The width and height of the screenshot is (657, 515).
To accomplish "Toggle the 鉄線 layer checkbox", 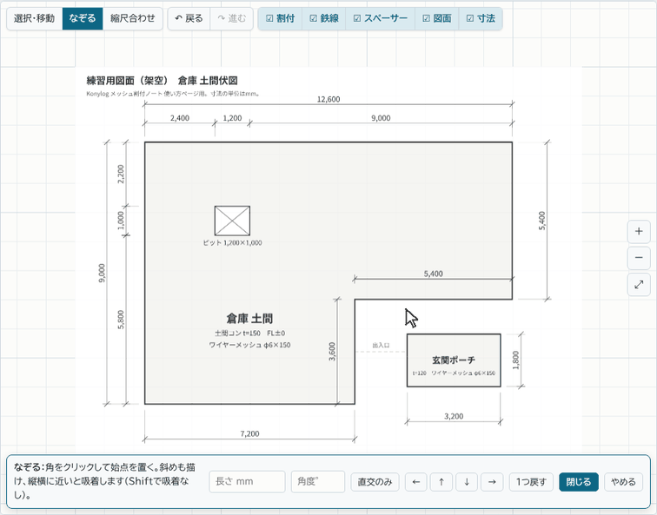I will tap(324, 18).
